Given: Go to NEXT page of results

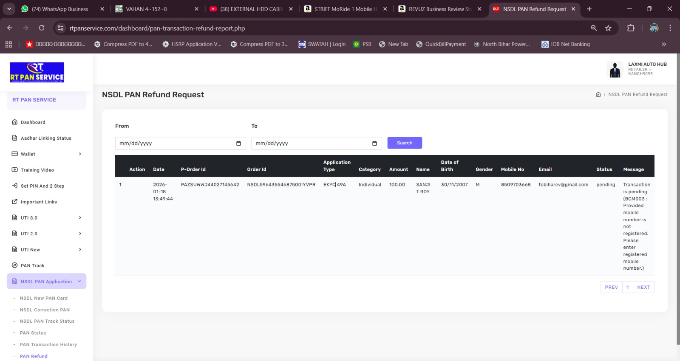Looking at the screenshot, I should click(643, 288).
